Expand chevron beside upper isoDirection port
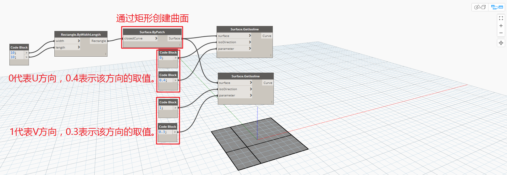Screen dimensions: 507x175 click(x=250, y=42)
